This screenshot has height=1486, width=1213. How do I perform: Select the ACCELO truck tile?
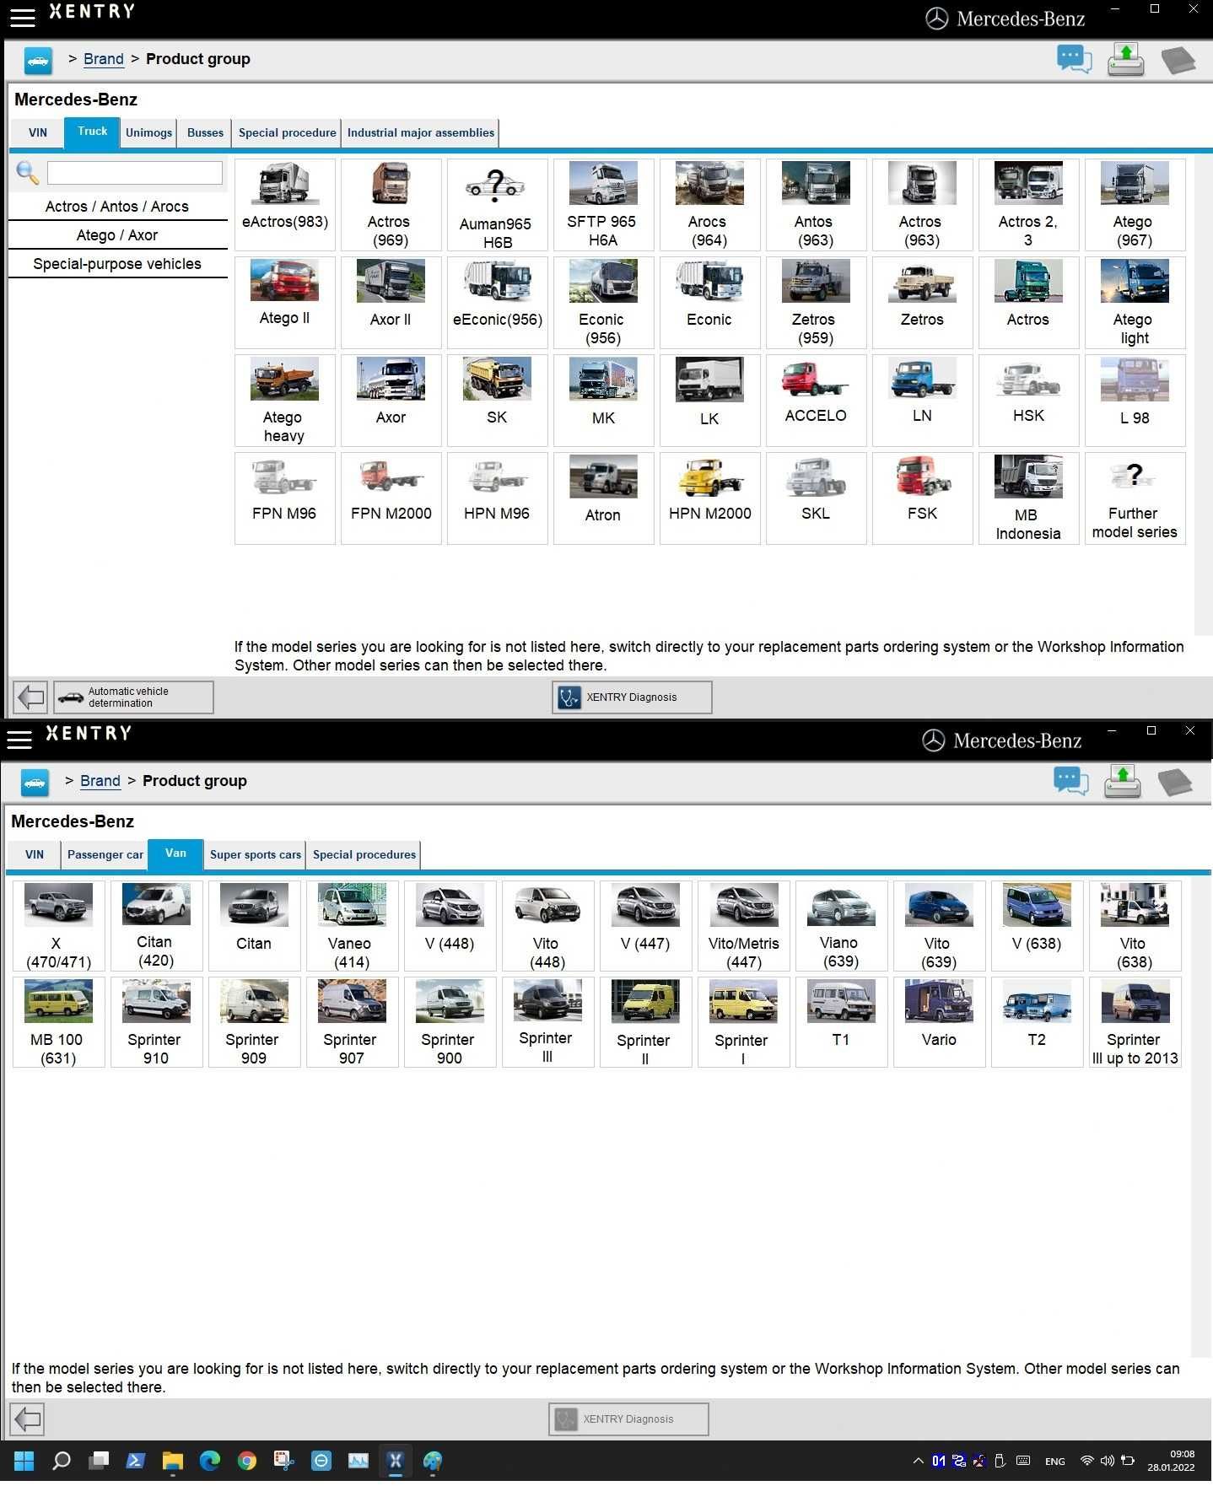tap(817, 400)
